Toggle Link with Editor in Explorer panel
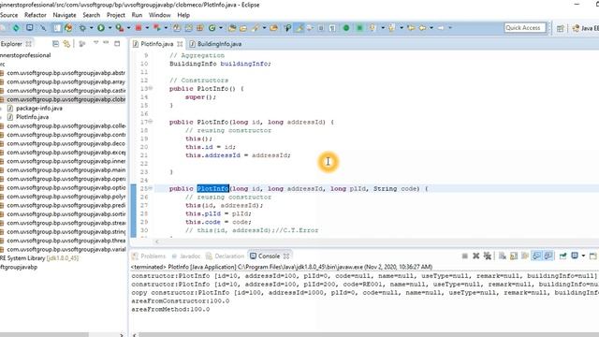Image resolution: width=599 pixels, height=337 pixels. tap(66, 44)
